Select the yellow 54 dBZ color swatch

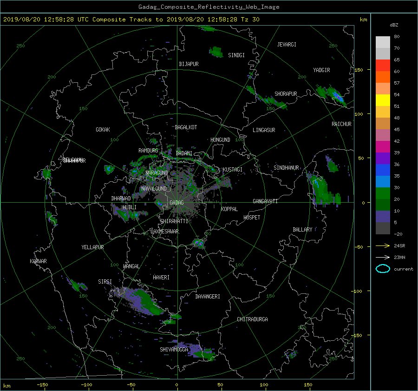pos(383,100)
